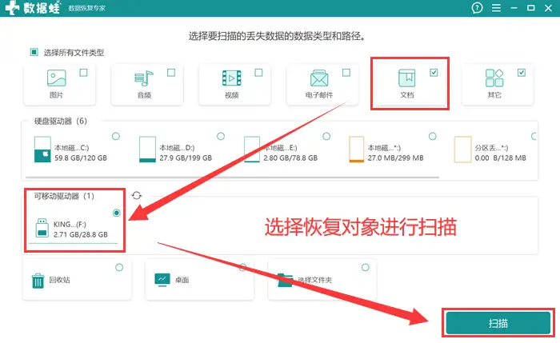The image size is (560, 343).
Task: Uncheck the 其它 file type checkbox
Action: click(522, 73)
